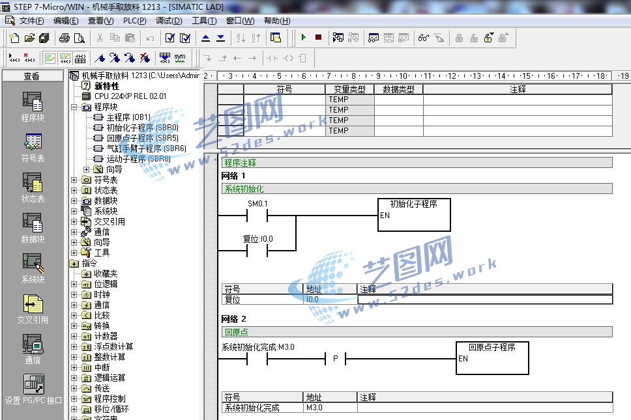
Task: Toggle POU comments display in the toolbar
Action: pyautogui.click(x=50, y=58)
